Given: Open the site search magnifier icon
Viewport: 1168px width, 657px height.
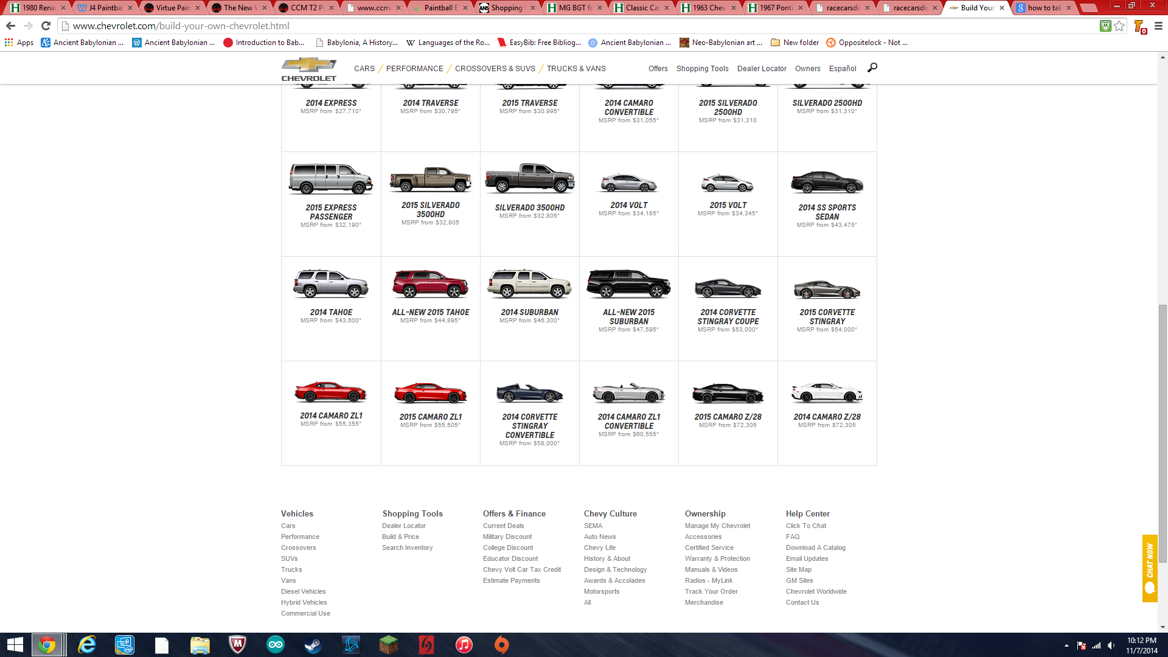Looking at the screenshot, I should click(872, 68).
